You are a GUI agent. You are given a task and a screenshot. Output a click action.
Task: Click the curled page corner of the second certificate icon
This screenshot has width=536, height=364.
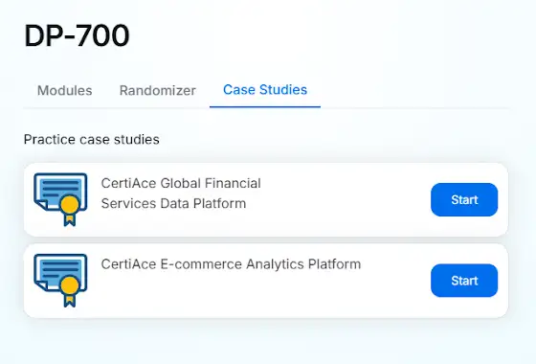point(40,285)
